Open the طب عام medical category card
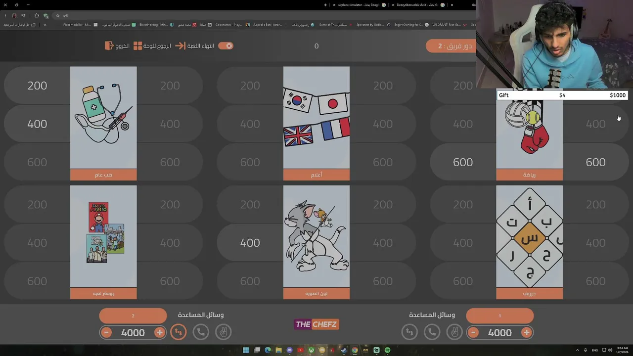The image size is (633, 356). tap(103, 123)
